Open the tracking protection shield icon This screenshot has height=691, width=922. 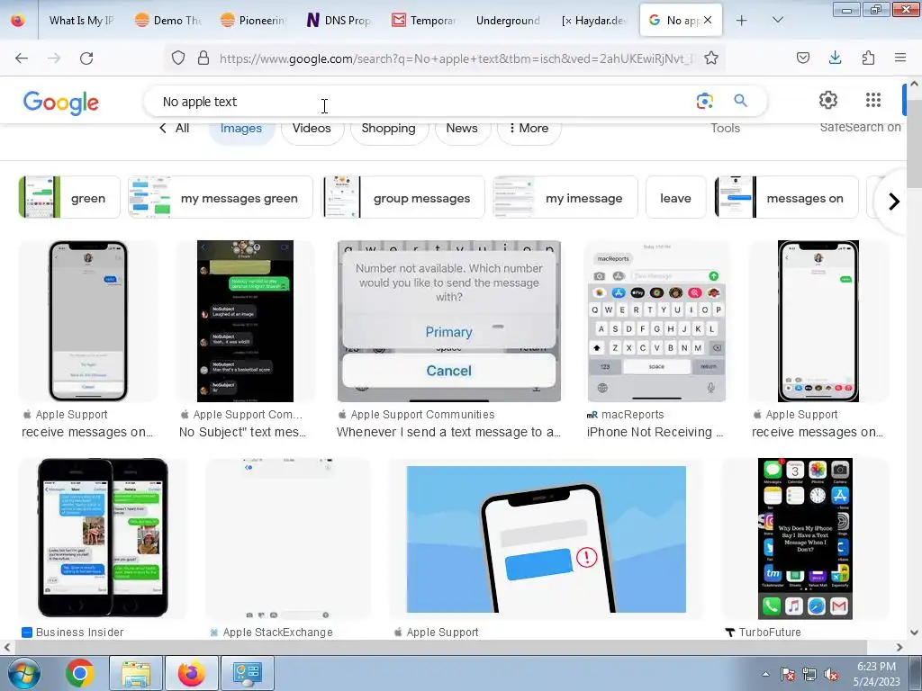coord(178,58)
